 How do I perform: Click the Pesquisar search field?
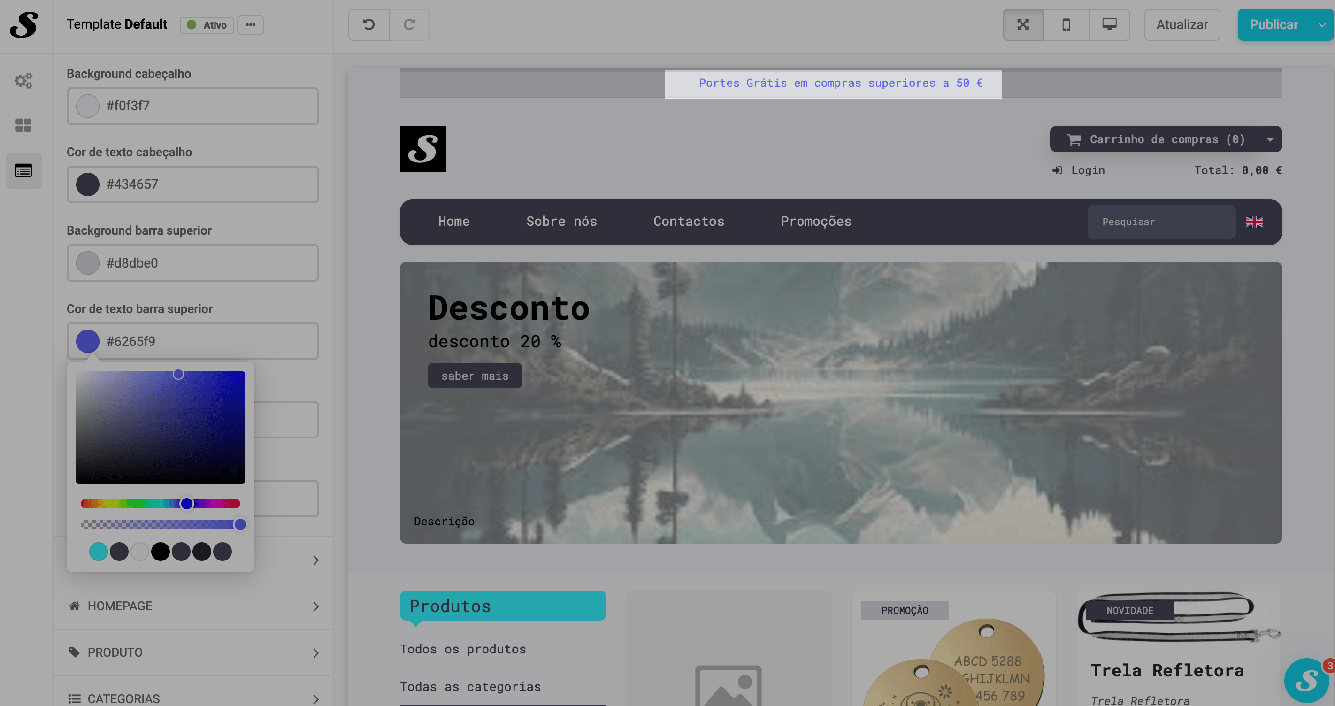(x=1161, y=222)
